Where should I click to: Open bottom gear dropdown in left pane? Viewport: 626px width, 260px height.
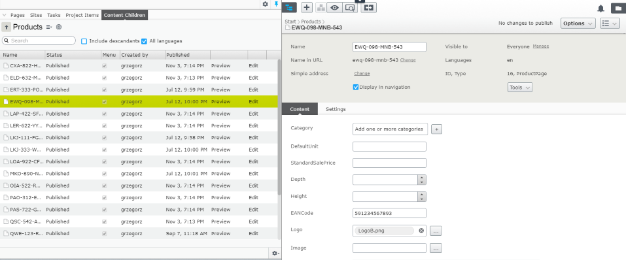pyautogui.click(x=275, y=253)
